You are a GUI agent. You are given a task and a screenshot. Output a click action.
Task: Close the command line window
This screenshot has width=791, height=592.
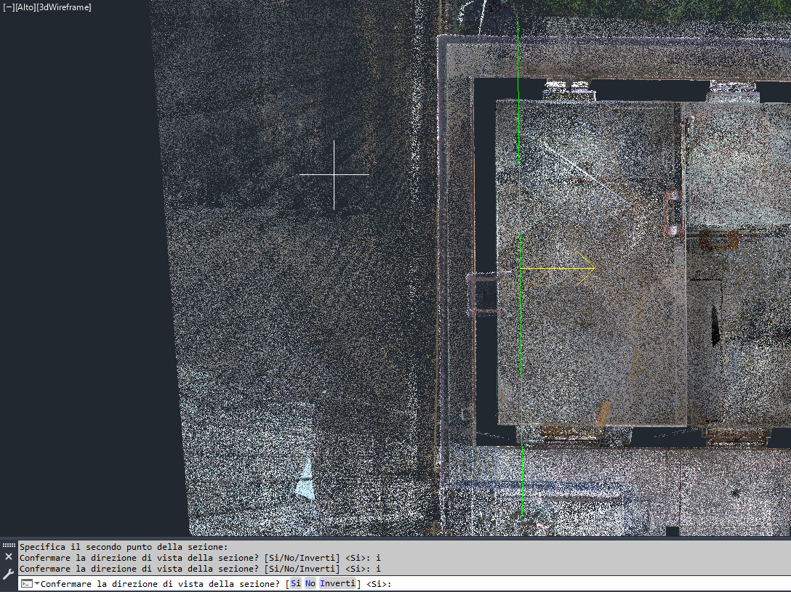tap(9, 556)
